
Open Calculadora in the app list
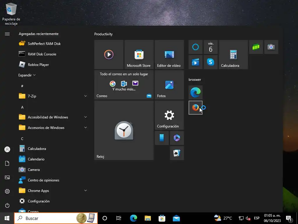click(x=53, y=148)
